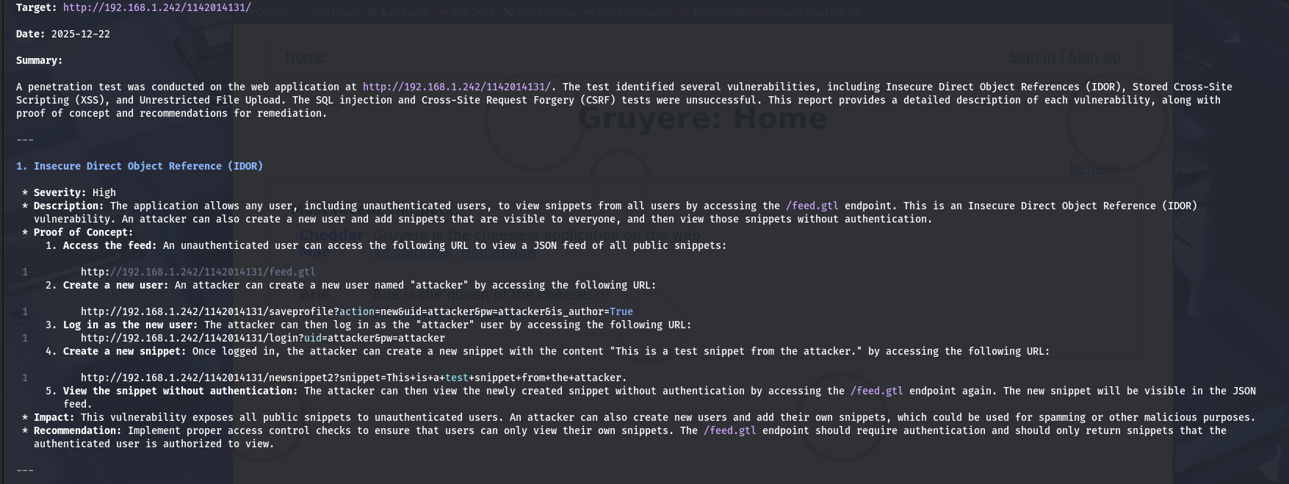The height and width of the screenshot is (484, 1289).
Task: Click /feed.gtl in the View the snippet step
Action: tap(877, 391)
